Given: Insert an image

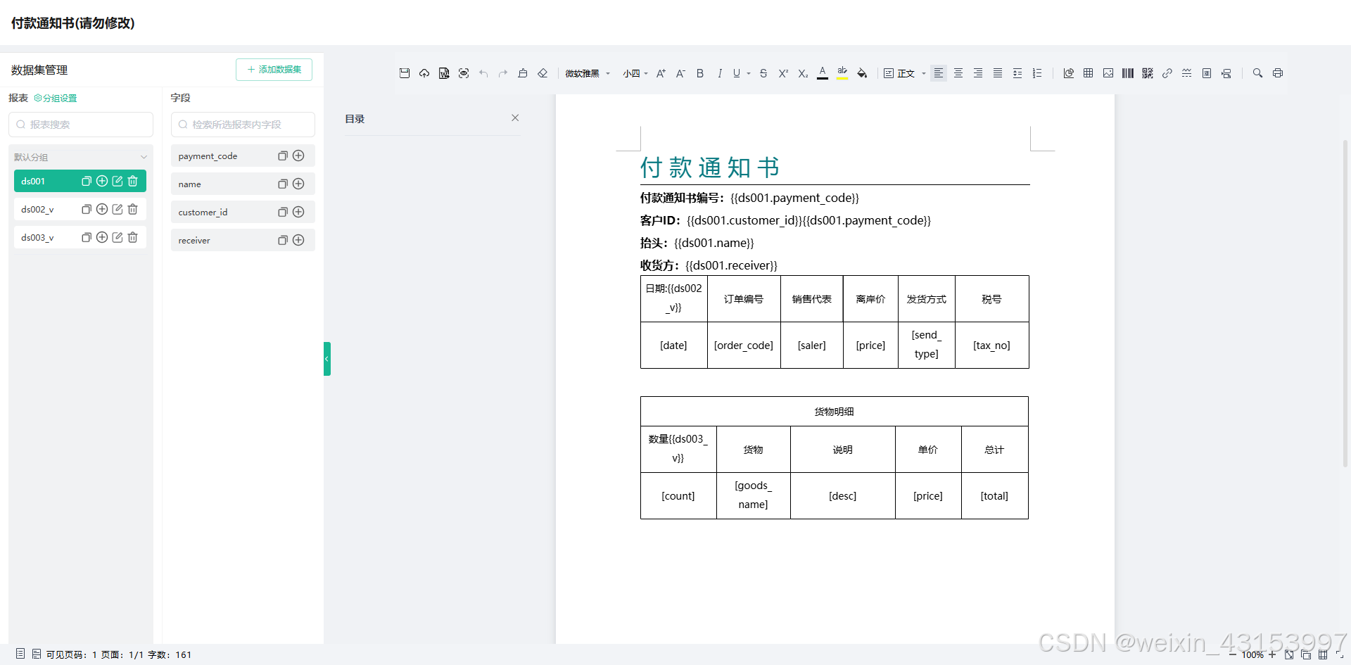Looking at the screenshot, I should pos(1108,73).
